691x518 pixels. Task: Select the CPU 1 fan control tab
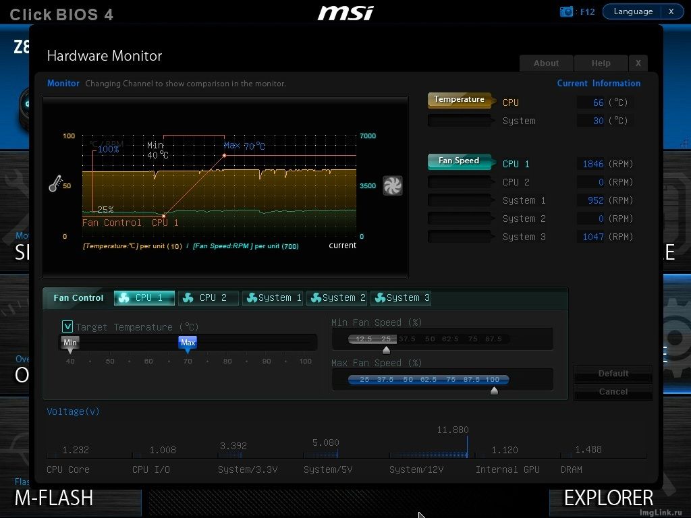coord(144,297)
